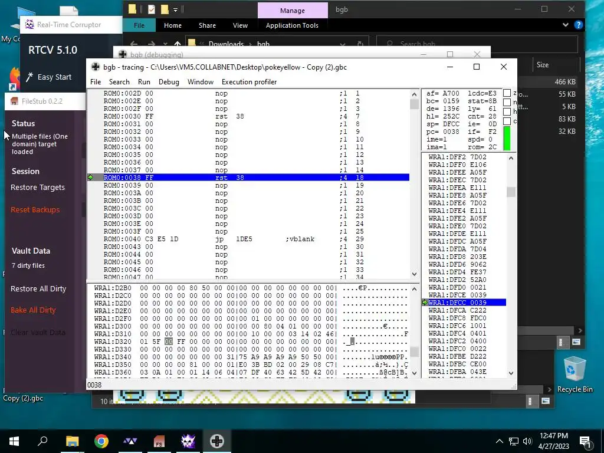Open the Manage tab in File Explorer
Image resolution: width=604 pixels, height=453 pixels.
(x=293, y=11)
